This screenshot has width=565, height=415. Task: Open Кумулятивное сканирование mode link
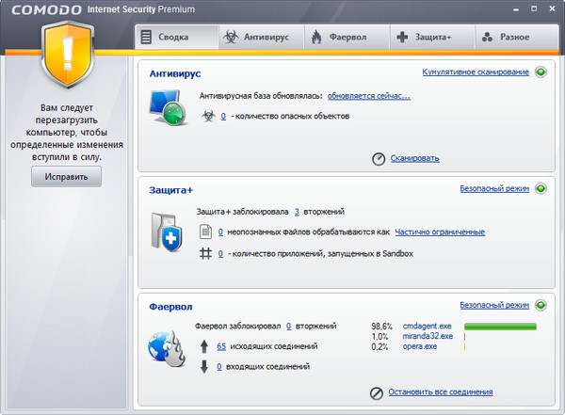tap(475, 72)
